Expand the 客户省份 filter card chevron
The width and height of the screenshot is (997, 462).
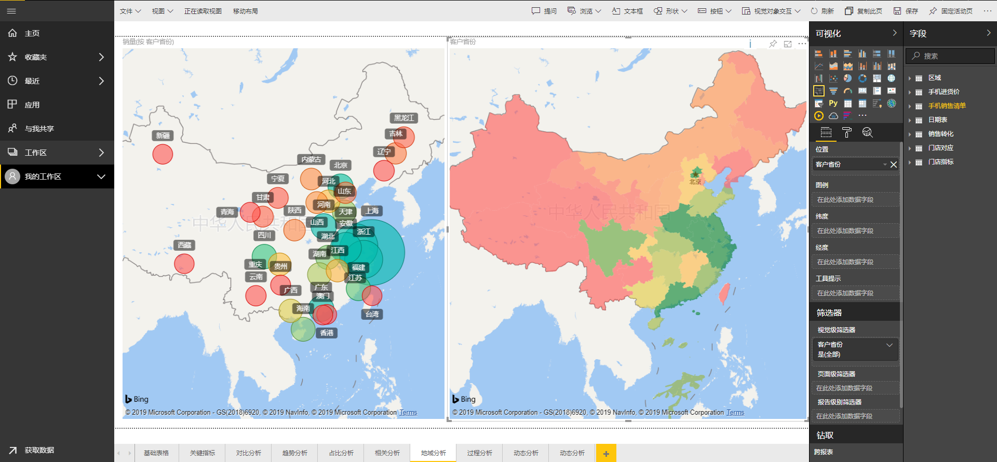tap(889, 345)
